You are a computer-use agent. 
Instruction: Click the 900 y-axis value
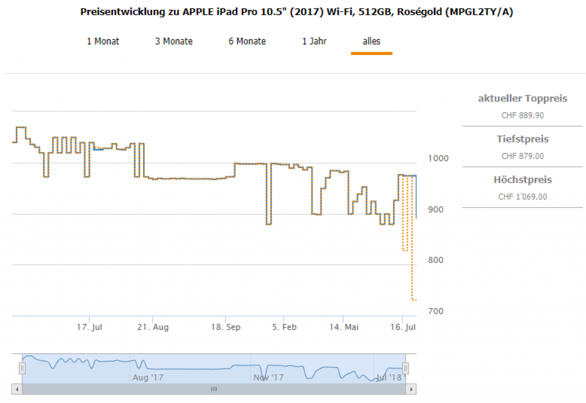435,210
